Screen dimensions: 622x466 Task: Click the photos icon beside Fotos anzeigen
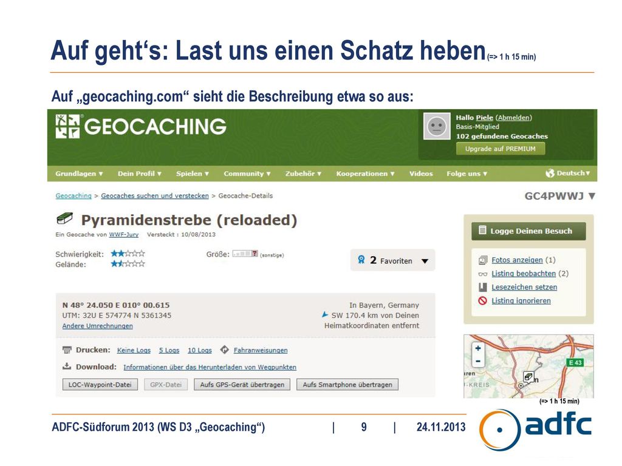tap(483, 260)
